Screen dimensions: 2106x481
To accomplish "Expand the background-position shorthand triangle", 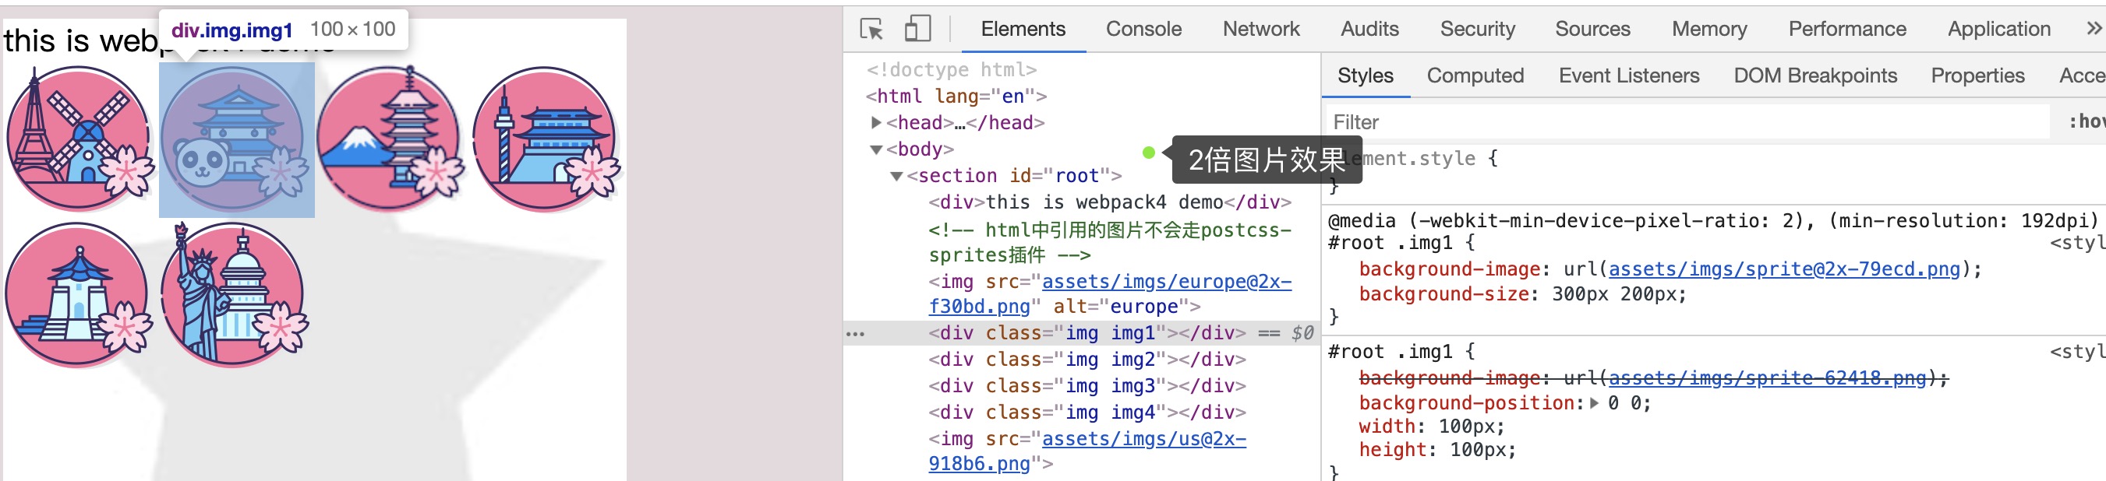I will pyautogui.click(x=1594, y=403).
